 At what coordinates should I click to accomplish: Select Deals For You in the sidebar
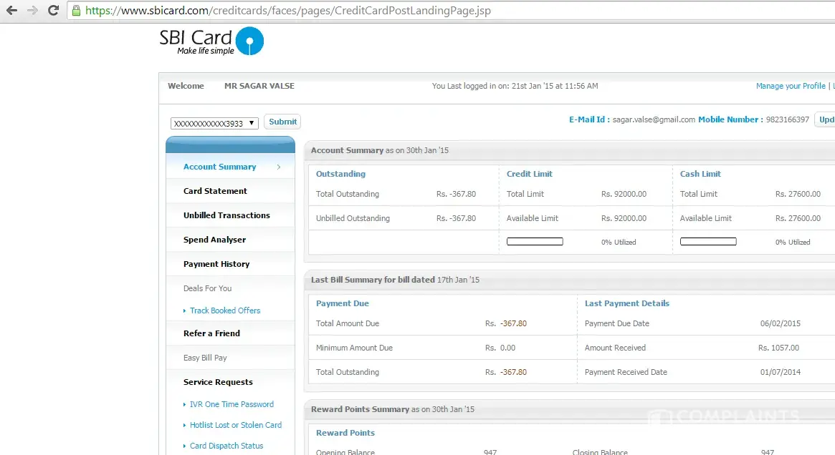click(207, 288)
